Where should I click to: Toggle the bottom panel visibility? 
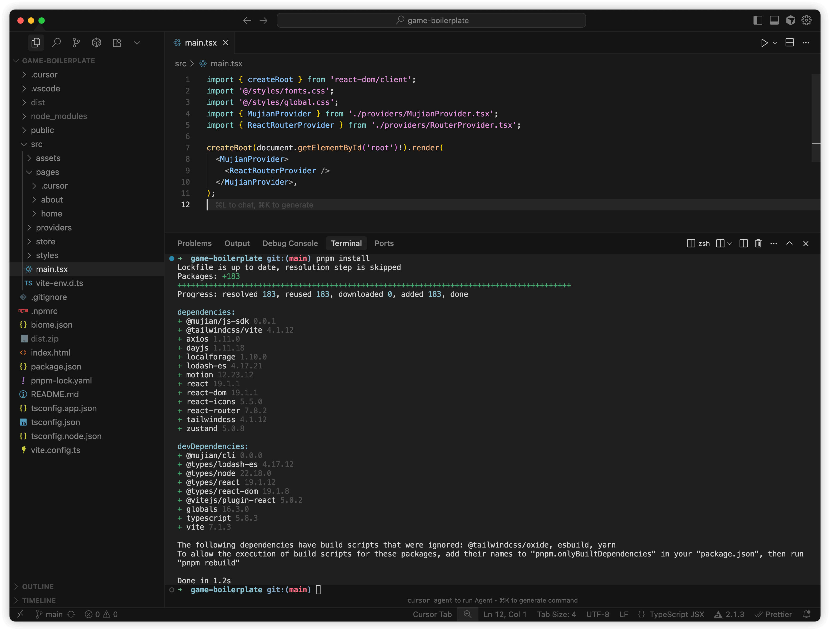pos(774,20)
